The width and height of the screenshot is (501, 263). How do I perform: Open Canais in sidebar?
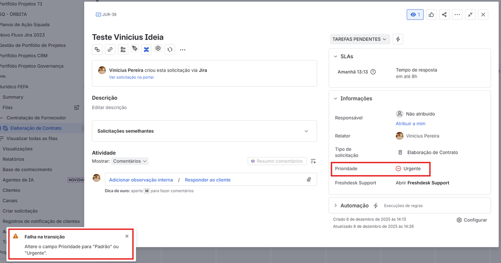point(10,201)
